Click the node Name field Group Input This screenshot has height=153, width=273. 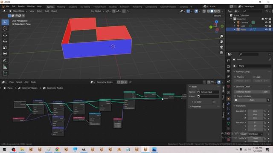(x=208, y=92)
